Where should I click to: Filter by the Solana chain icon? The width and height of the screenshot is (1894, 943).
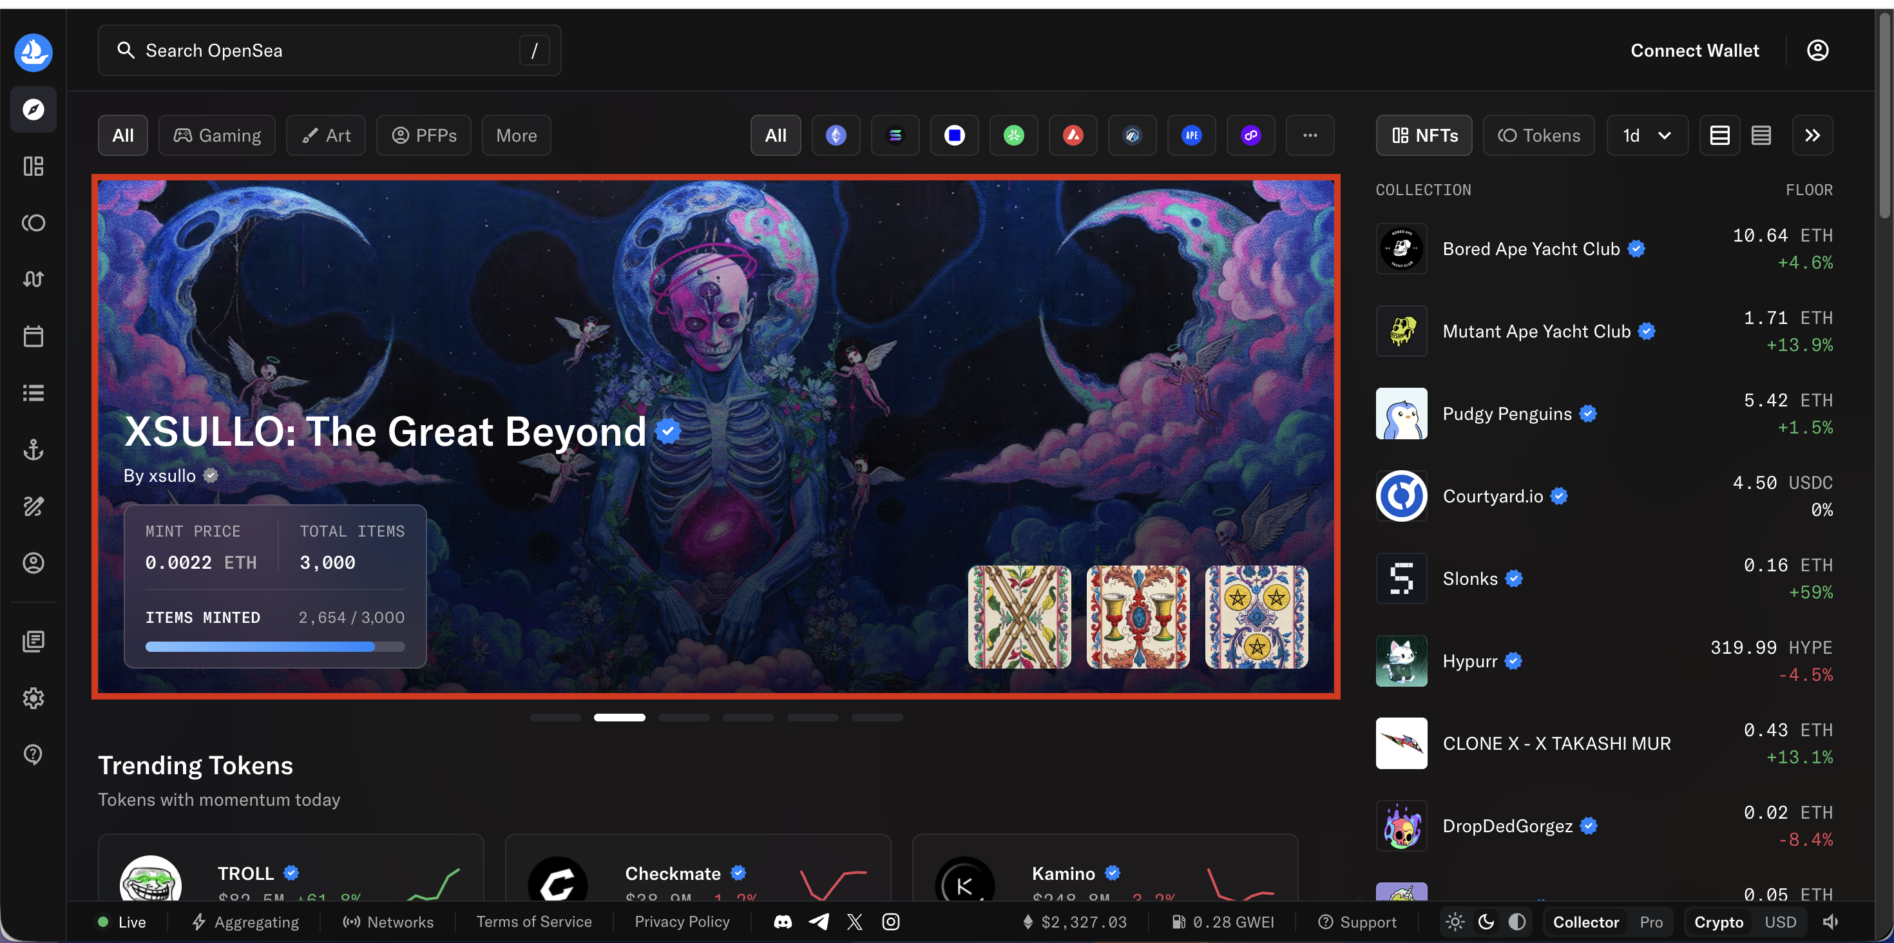click(x=895, y=135)
